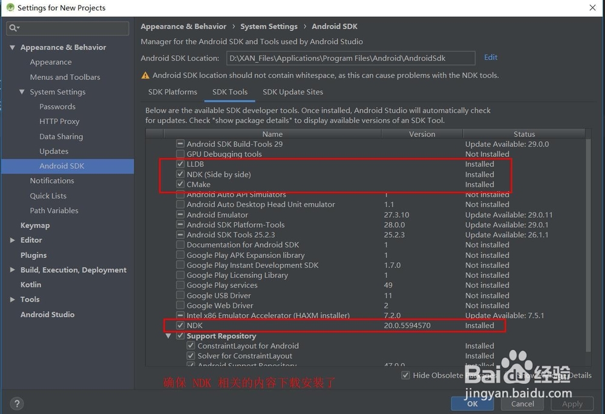Toggle Android SDK Platform-Tools checkbox
The height and width of the screenshot is (414, 605).
tap(180, 224)
